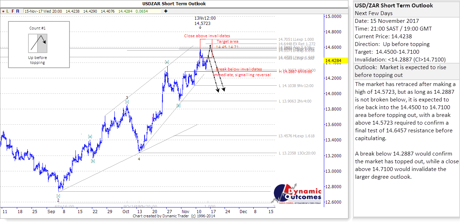The height and width of the screenshot is (224, 460).
Task: Click the bar date field 15-Nov-17 Wed 20:00
Action: pyautogui.click(x=44, y=11)
